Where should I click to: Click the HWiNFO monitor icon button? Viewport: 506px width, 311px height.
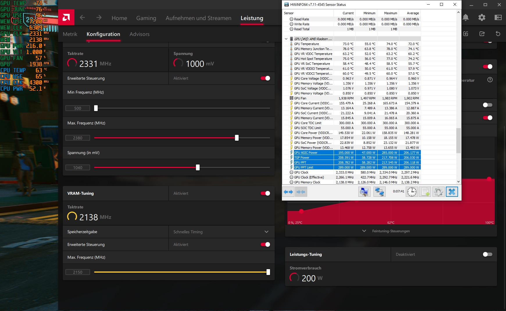(x=364, y=192)
